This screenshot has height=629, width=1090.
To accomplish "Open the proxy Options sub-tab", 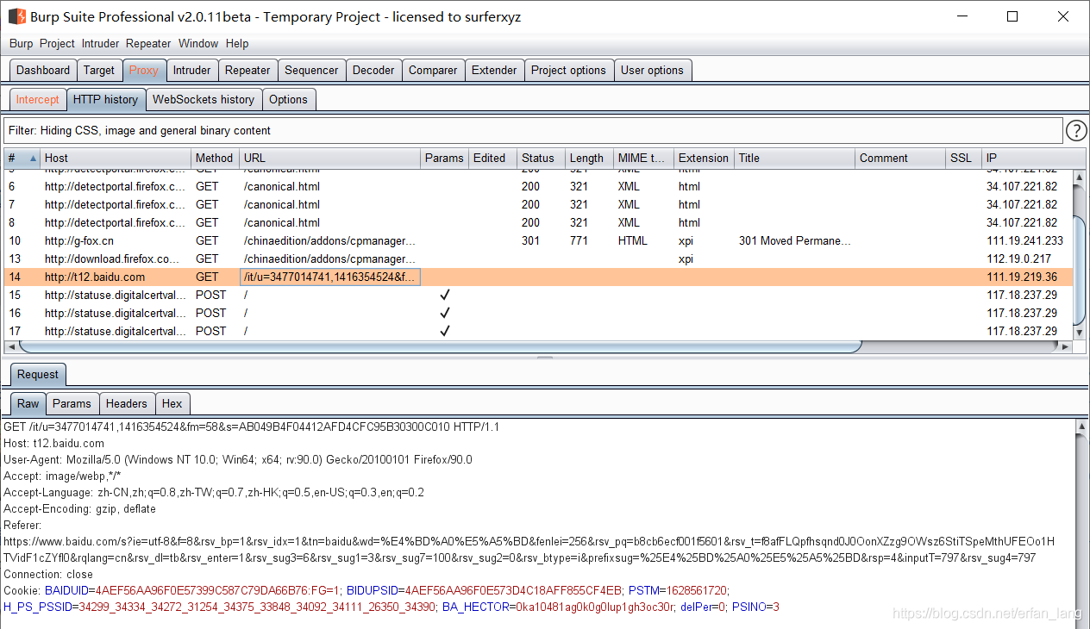I will click(288, 100).
